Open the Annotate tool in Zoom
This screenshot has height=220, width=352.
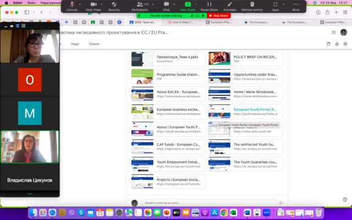[x=230, y=7]
